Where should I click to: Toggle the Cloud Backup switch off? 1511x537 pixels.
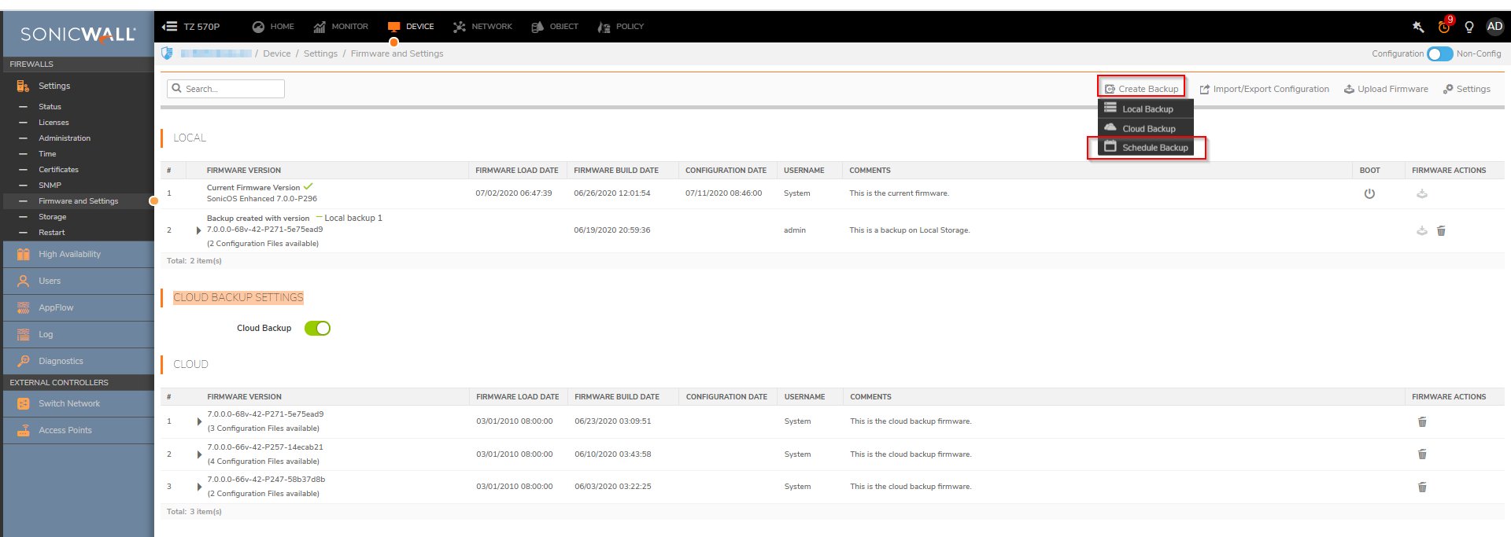pyautogui.click(x=317, y=328)
